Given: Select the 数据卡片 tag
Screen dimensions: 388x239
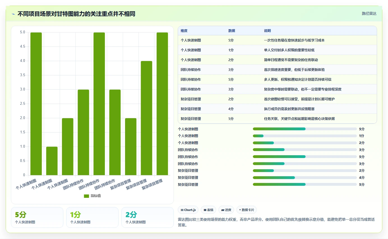Looking at the screenshot, I should click(246, 210).
